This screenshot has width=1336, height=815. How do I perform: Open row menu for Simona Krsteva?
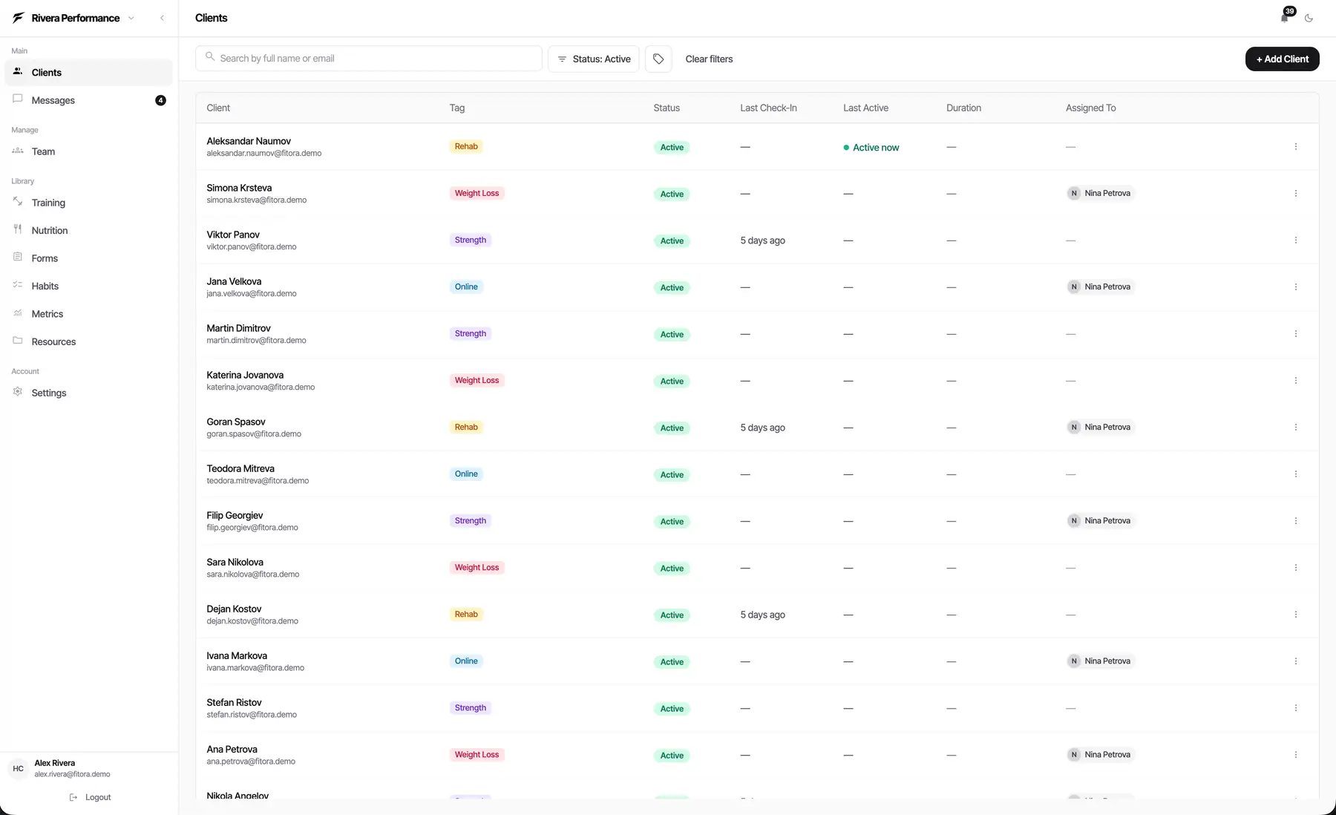pos(1296,194)
